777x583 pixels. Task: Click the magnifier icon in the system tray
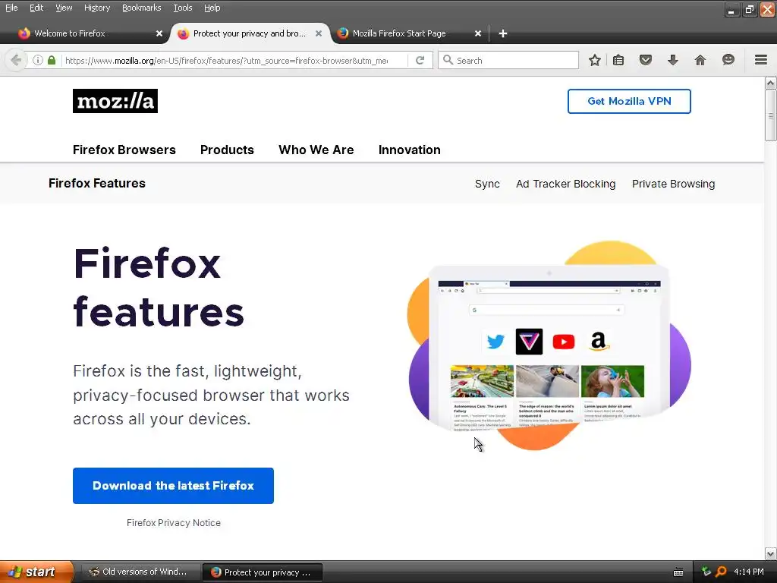tap(722, 572)
